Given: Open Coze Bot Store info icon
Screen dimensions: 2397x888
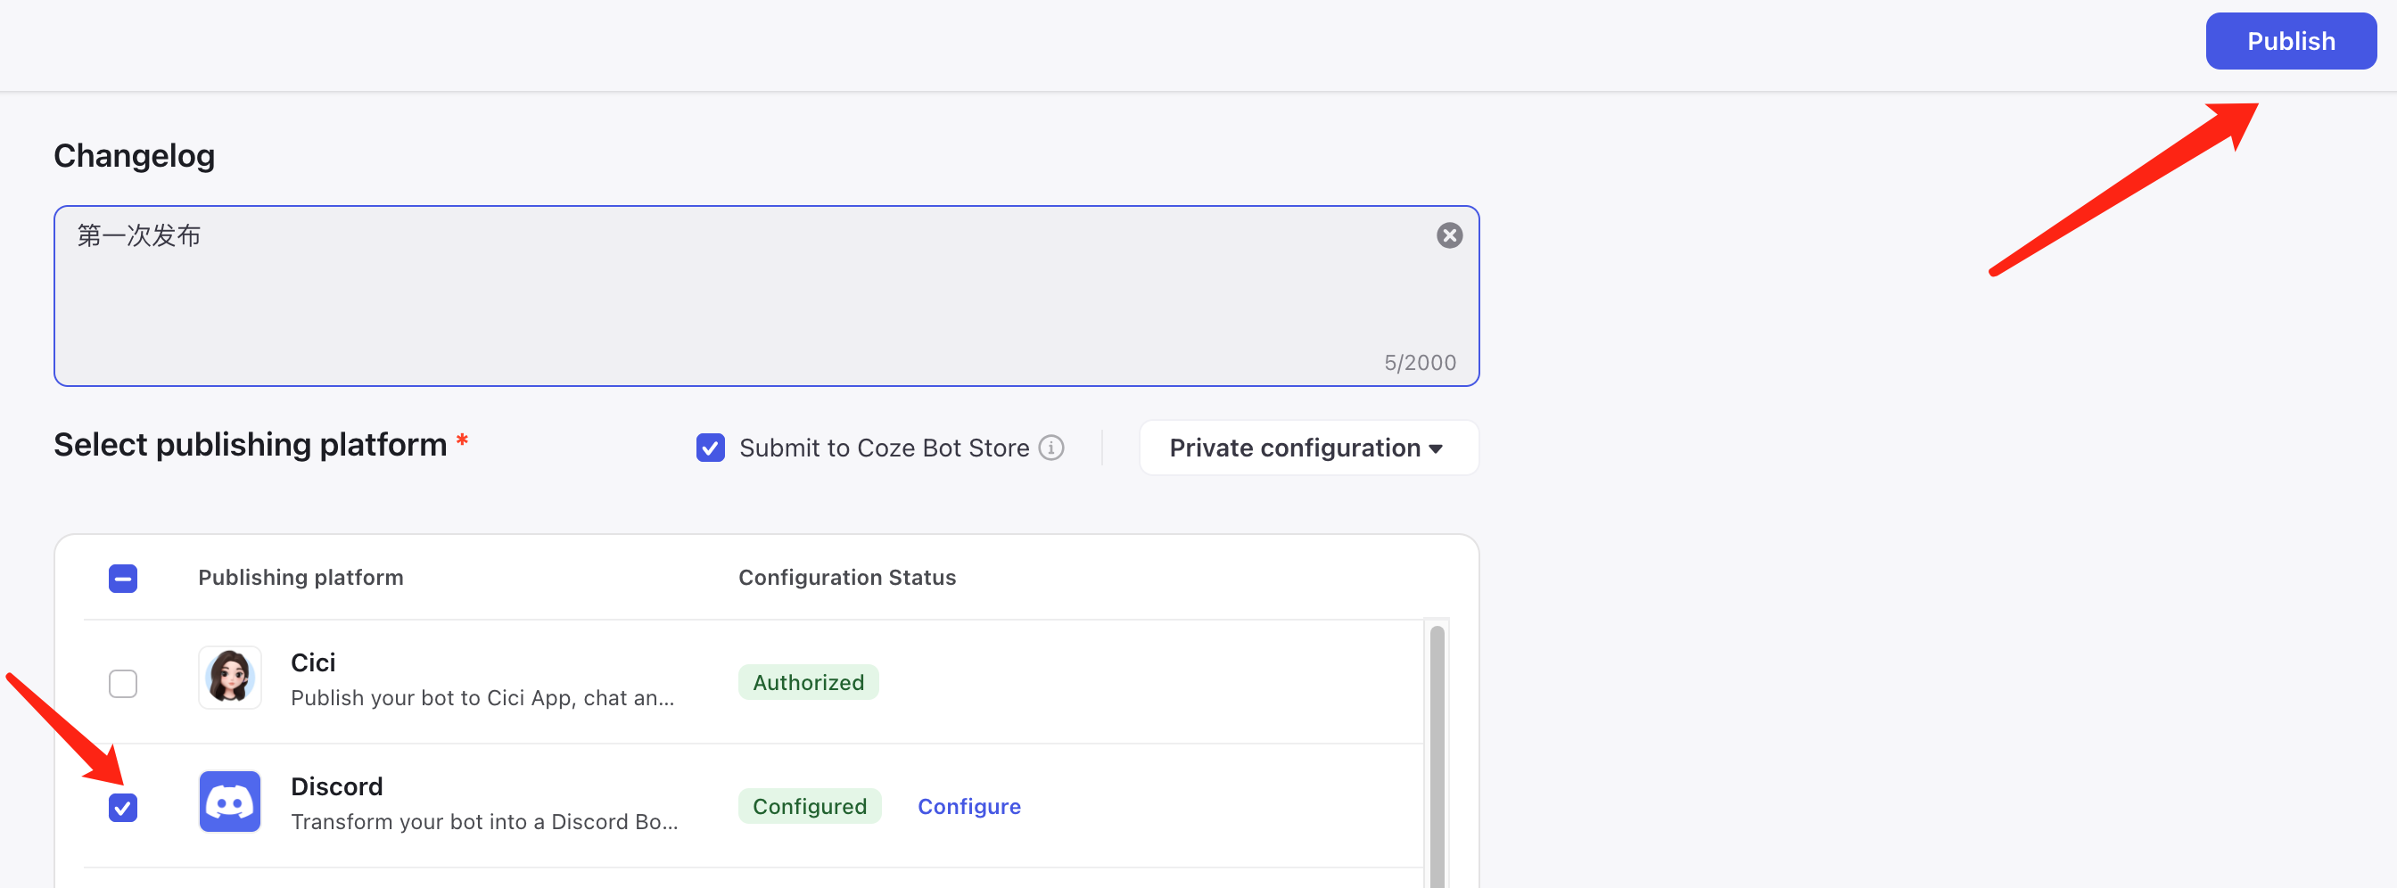Looking at the screenshot, I should 1051,448.
